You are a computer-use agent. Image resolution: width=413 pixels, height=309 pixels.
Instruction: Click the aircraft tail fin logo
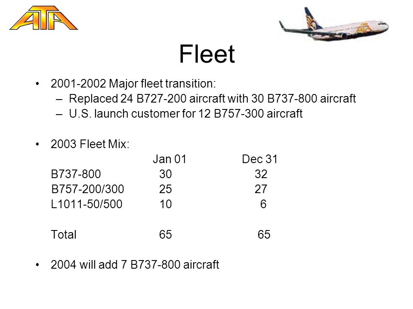click(x=313, y=18)
